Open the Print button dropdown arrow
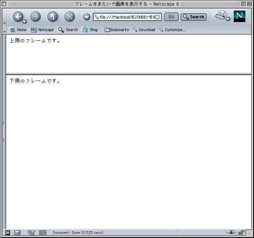Image resolution: width=254 pixels, height=238 pixels. (x=228, y=19)
